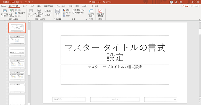Image resolution: width=201 pixels, height=105 pixels.
Task: Open the Colors (配色) dropdown
Action: pos(67,10)
